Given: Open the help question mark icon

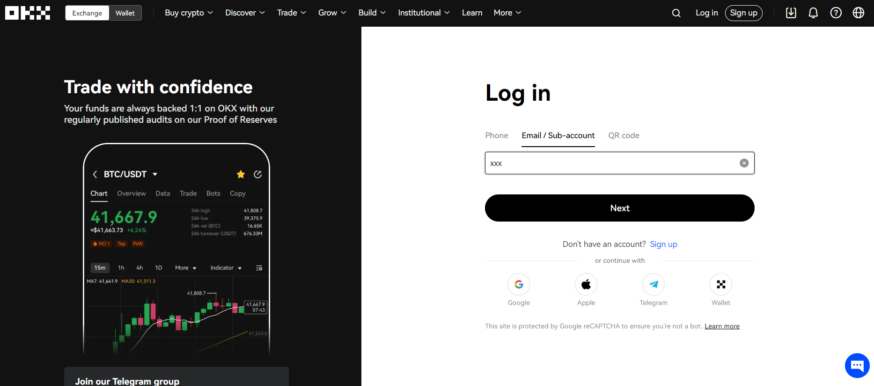Looking at the screenshot, I should pos(836,13).
